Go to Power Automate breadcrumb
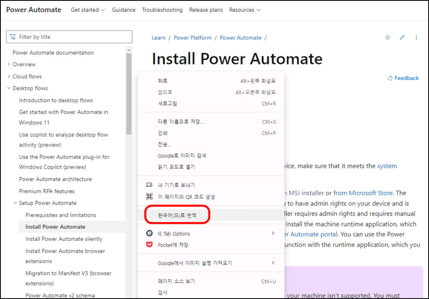429x299 pixels. (241, 38)
